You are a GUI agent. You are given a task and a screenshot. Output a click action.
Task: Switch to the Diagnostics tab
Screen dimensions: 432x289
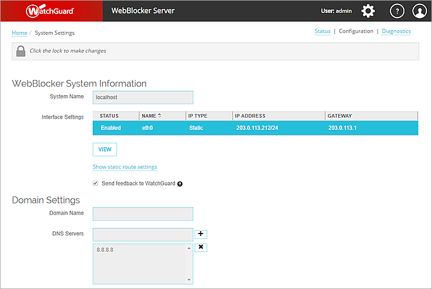396,31
